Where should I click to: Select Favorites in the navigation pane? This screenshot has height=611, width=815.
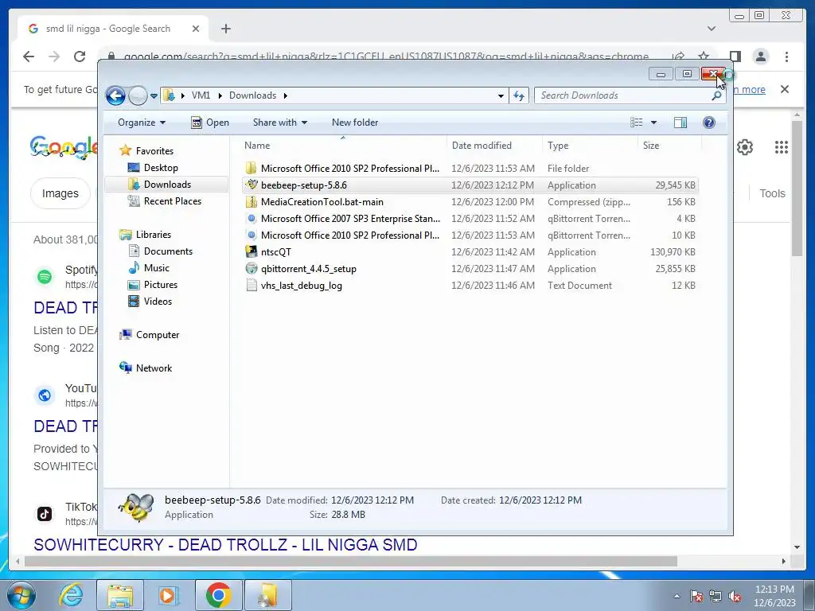coord(154,150)
